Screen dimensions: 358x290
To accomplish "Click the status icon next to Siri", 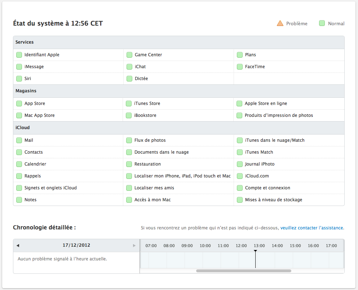I will tap(19, 79).
